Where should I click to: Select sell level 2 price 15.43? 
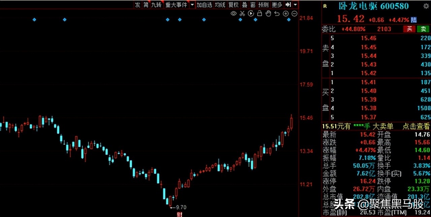(x=368, y=64)
